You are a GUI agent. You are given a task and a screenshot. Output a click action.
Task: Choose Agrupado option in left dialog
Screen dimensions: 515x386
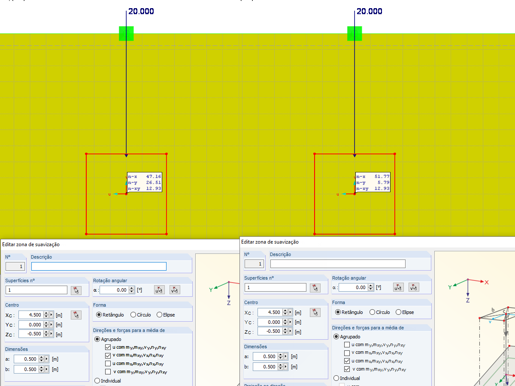click(x=108, y=339)
